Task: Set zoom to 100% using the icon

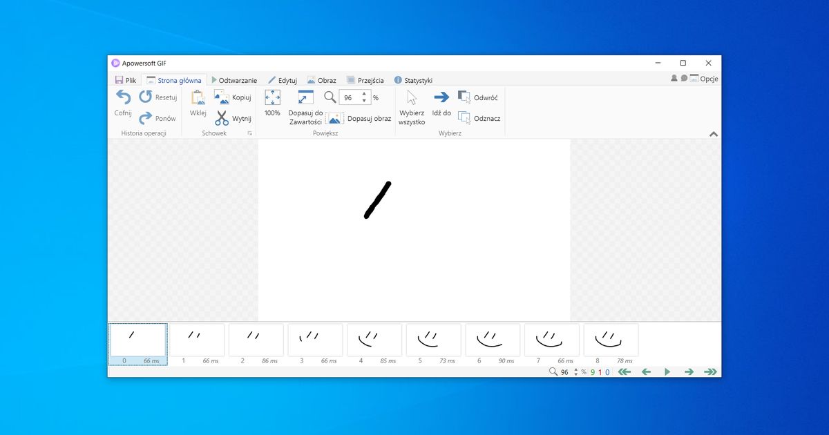Action: pos(272,98)
